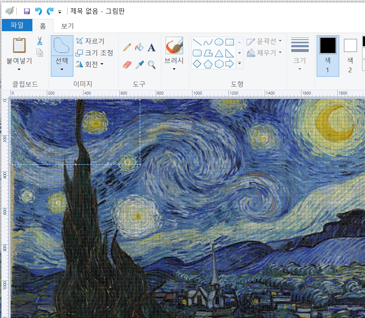Switch to the 홈 ribbon tab
This screenshot has height=318, width=365.
[43, 26]
